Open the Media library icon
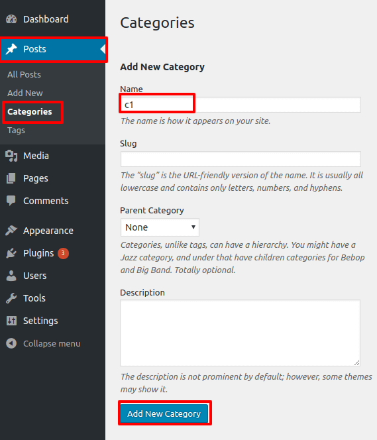This screenshot has height=440, width=377. click(x=11, y=156)
